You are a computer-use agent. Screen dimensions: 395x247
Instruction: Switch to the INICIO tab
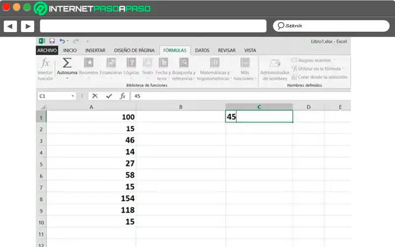coord(70,50)
